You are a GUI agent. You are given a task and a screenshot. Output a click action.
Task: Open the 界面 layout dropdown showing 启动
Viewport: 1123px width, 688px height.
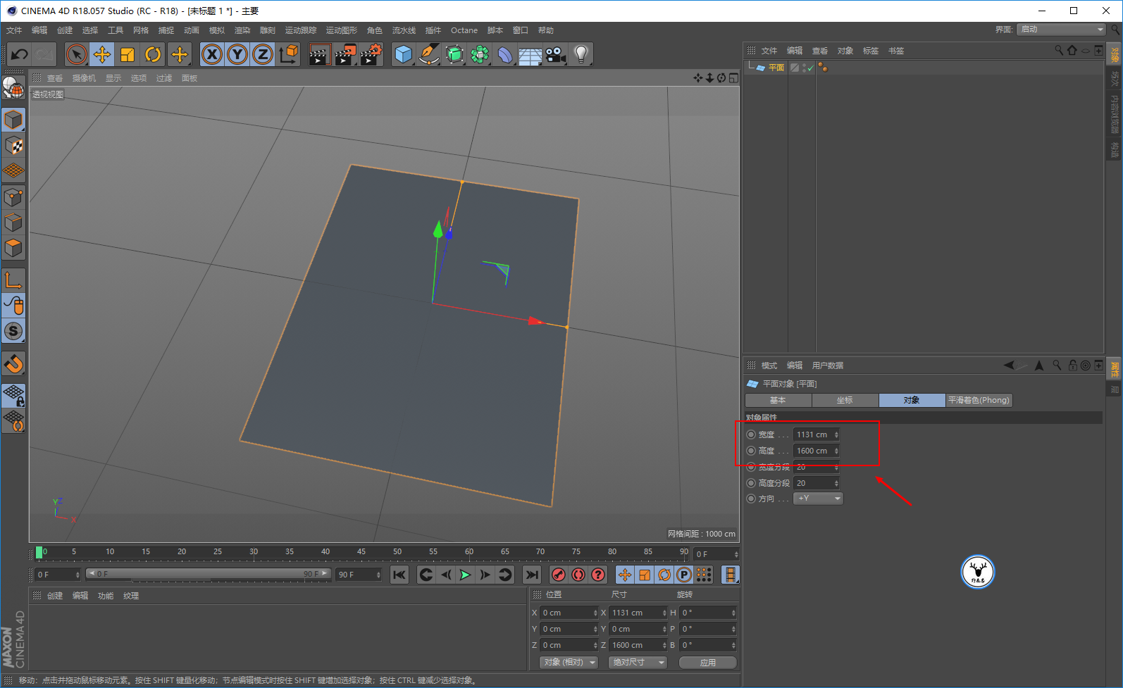[1061, 30]
